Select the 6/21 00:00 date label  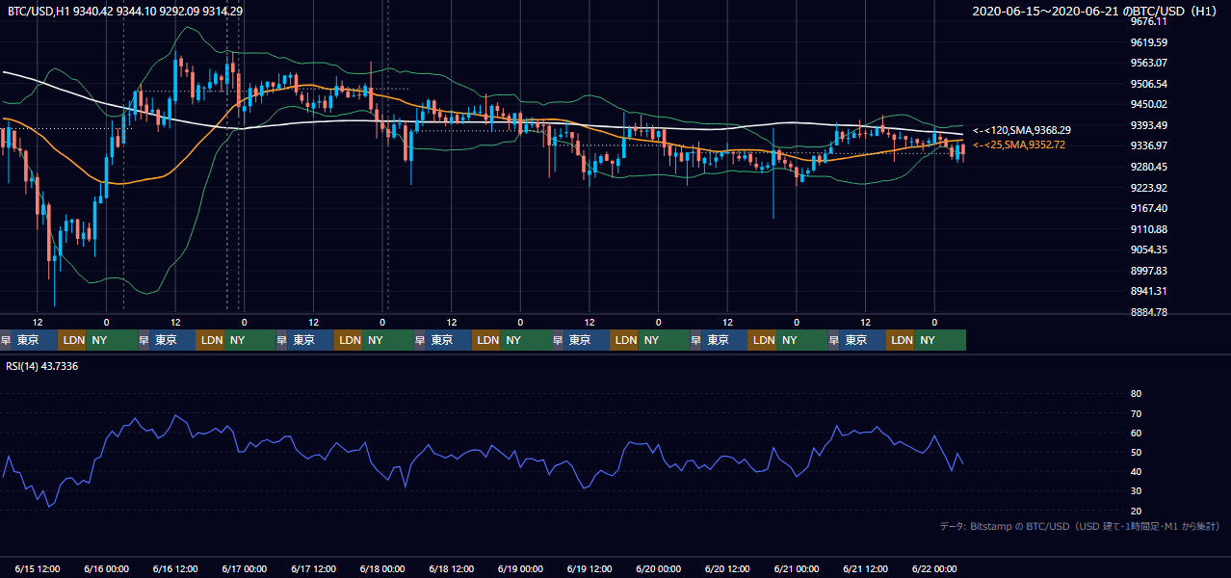[x=796, y=568]
